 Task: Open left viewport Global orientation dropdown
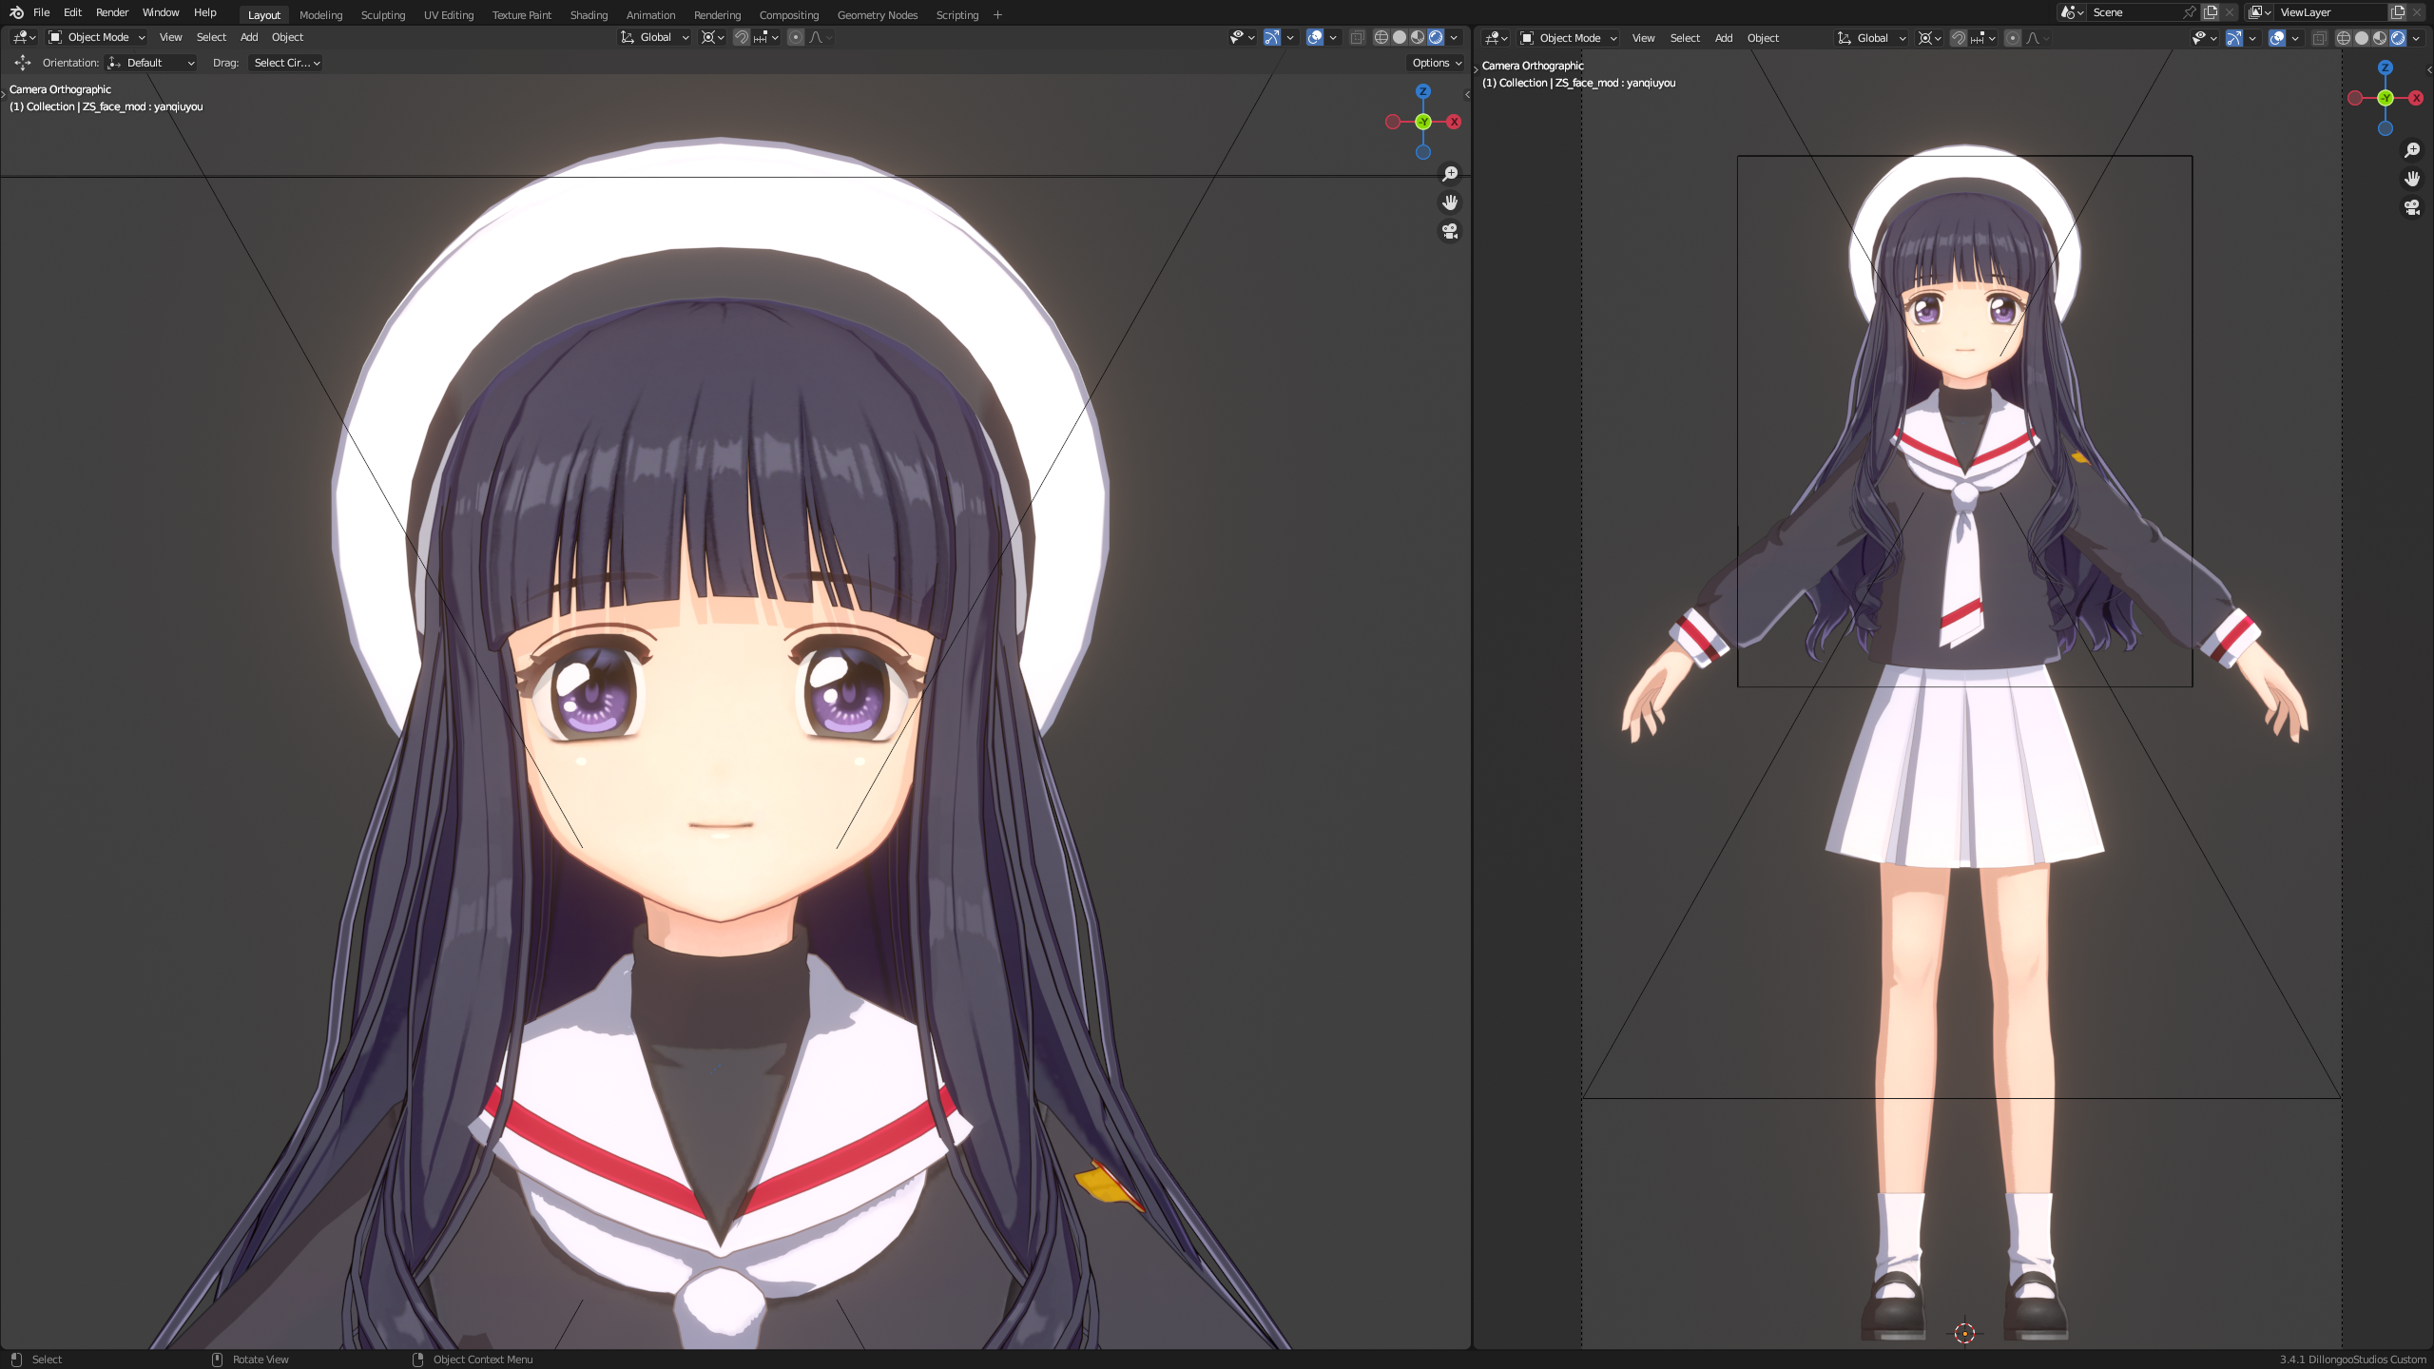pyautogui.click(x=654, y=37)
